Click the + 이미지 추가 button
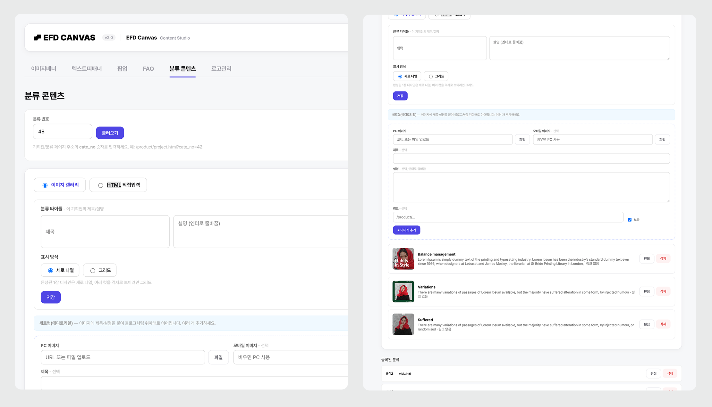This screenshot has width=712, height=407. [x=406, y=230]
